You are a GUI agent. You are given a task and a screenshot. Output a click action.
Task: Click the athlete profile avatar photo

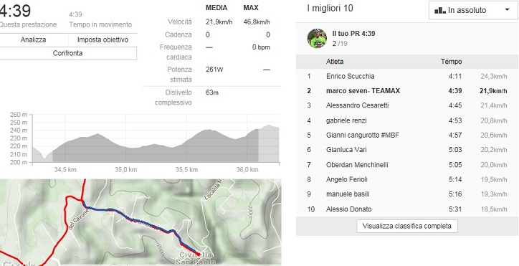pyautogui.click(x=317, y=39)
